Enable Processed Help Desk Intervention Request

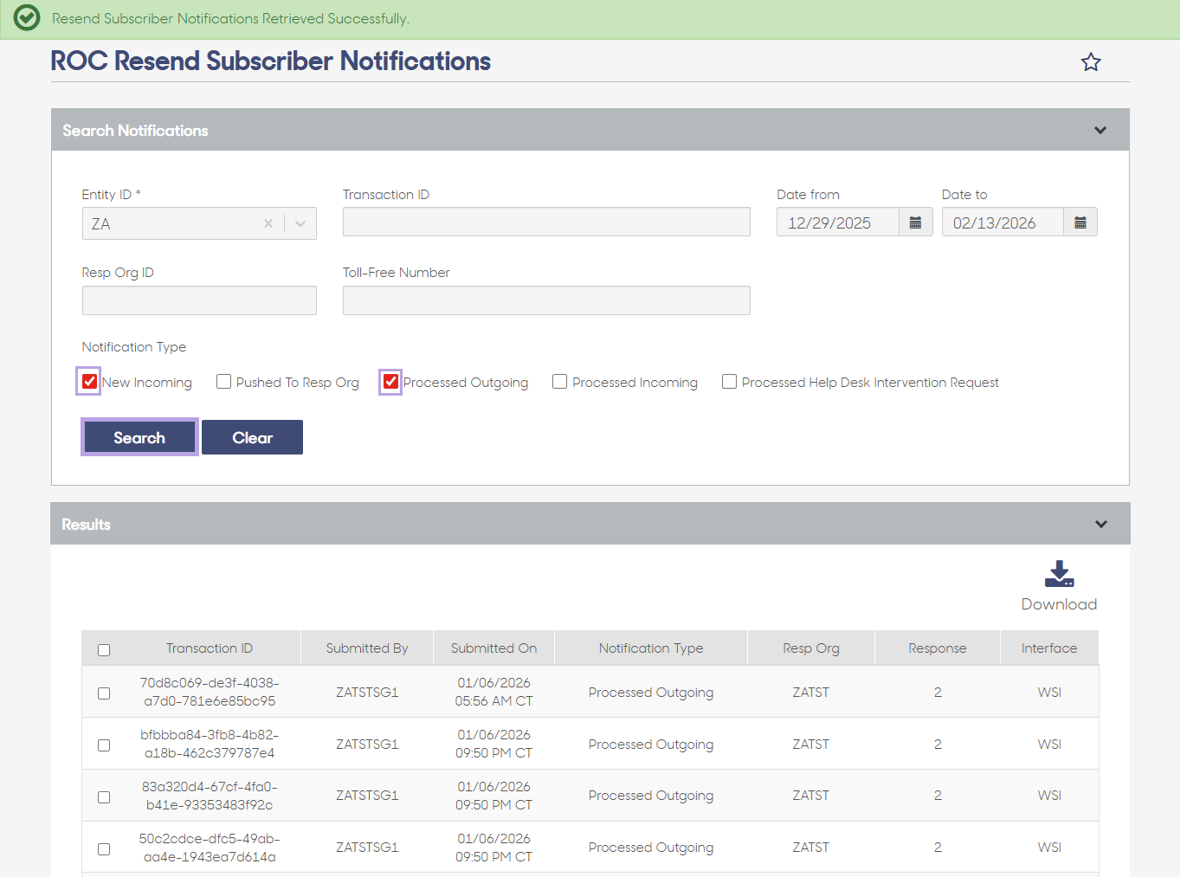[x=729, y=382]
